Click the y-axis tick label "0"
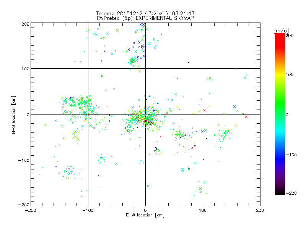Image resolution: width=306 pixels, height=229 pixels. tap(28, 114)
